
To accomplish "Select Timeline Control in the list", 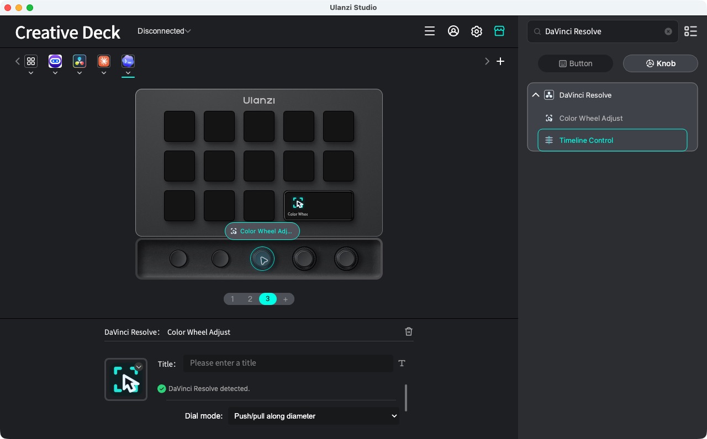I will coord(613,140).
